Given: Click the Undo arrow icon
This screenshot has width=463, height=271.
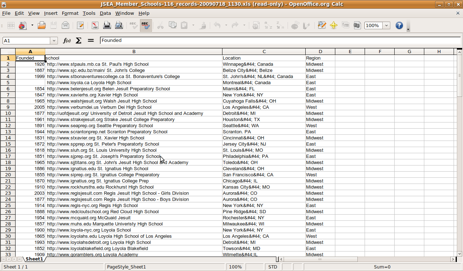Looking at the screenshot, I should 217,25.
